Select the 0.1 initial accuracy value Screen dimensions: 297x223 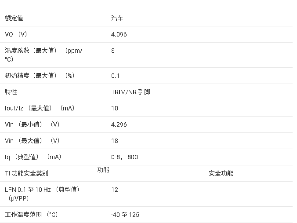click(x=115, y=76)
